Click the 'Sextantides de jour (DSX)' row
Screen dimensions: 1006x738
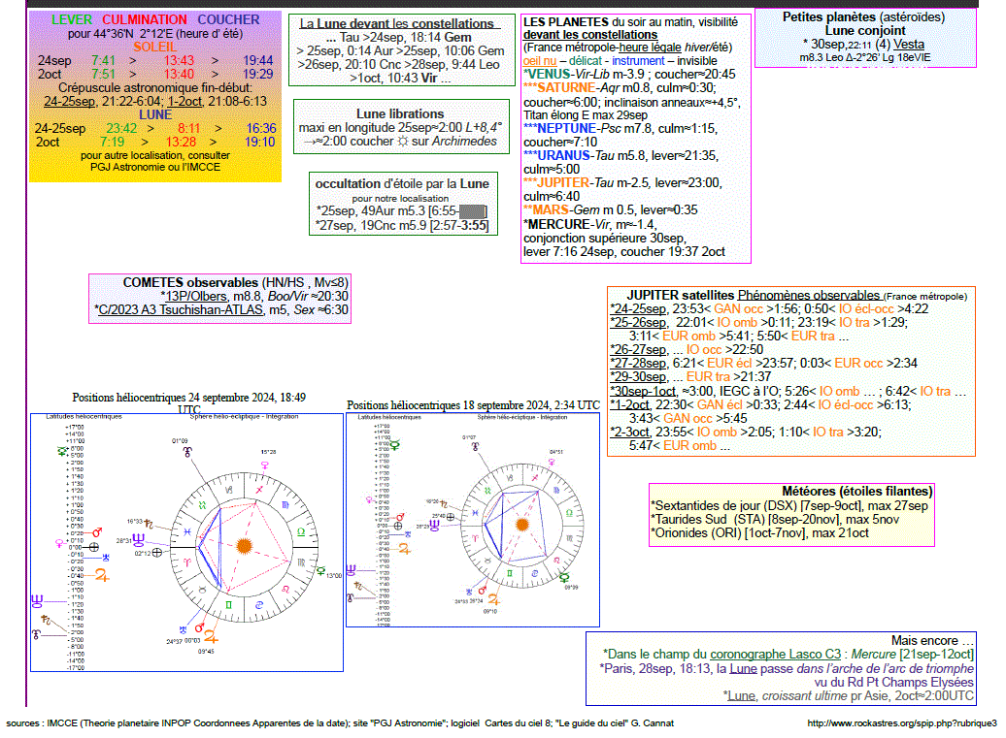(x=789, y=506)
